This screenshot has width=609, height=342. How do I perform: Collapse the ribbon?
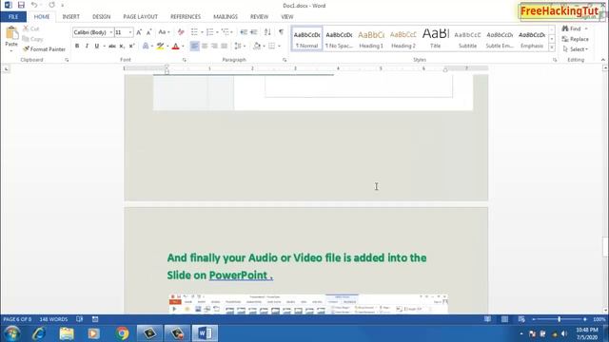(x=602, y=60)
